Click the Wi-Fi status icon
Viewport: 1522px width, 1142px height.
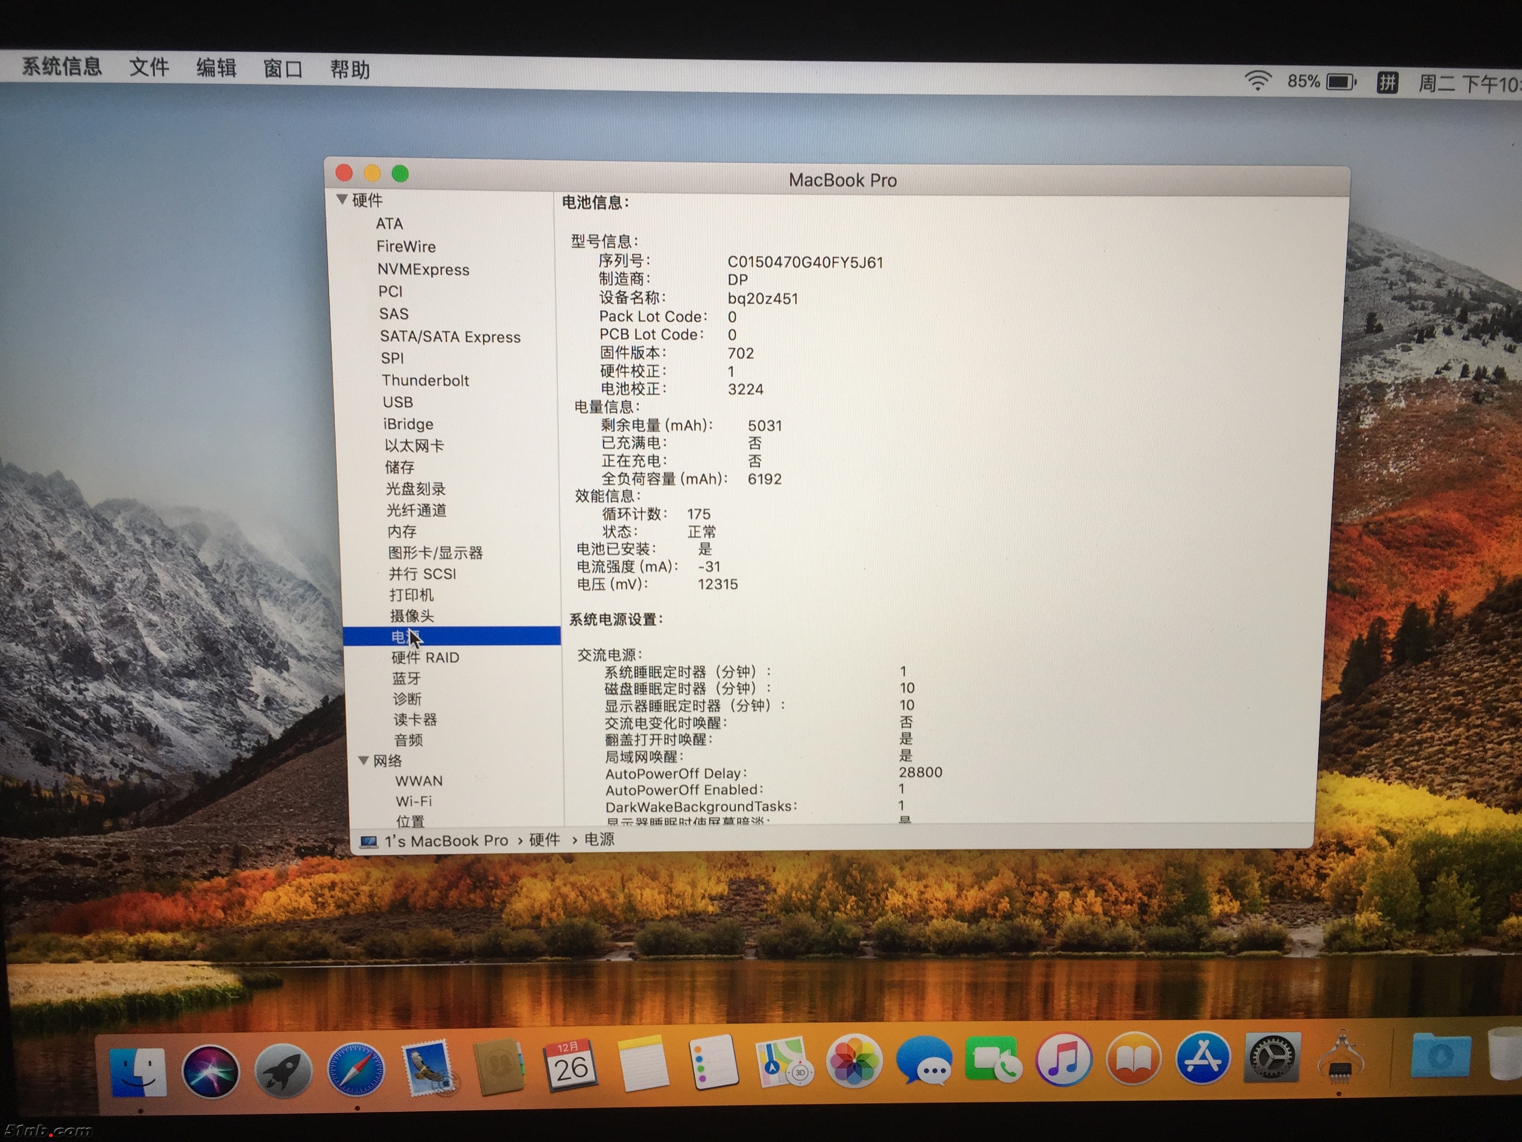(x=1257, y=81)
